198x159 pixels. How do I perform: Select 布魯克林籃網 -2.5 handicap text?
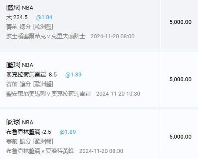(x=29, y=132)
